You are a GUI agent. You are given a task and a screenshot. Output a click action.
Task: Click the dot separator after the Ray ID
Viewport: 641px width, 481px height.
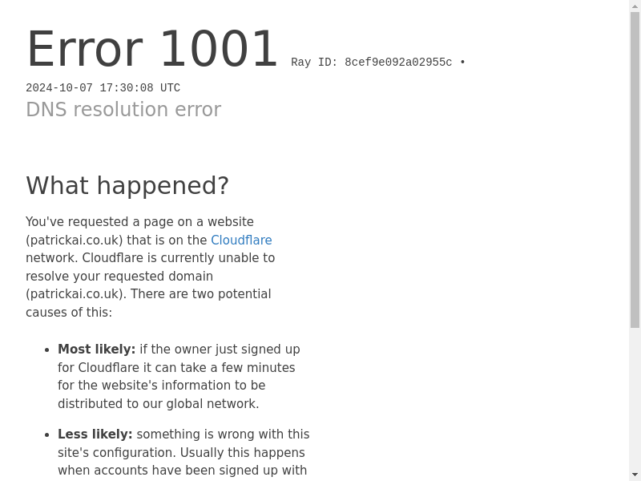coord(463,63)
